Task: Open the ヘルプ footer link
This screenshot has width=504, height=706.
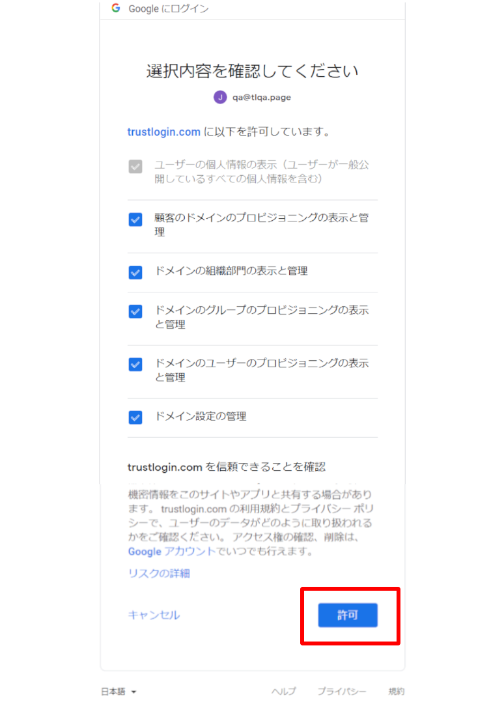Action: point(284,691)
